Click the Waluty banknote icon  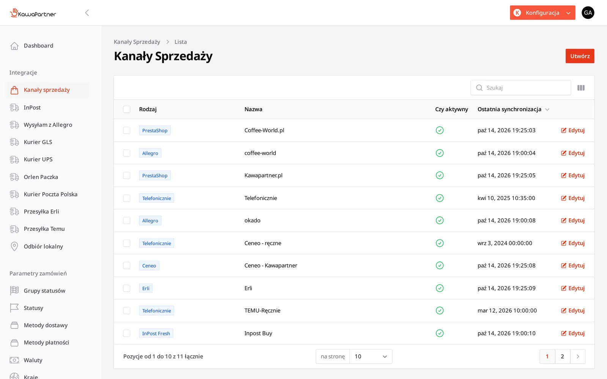pyautogui.click(x=14, y=360)
